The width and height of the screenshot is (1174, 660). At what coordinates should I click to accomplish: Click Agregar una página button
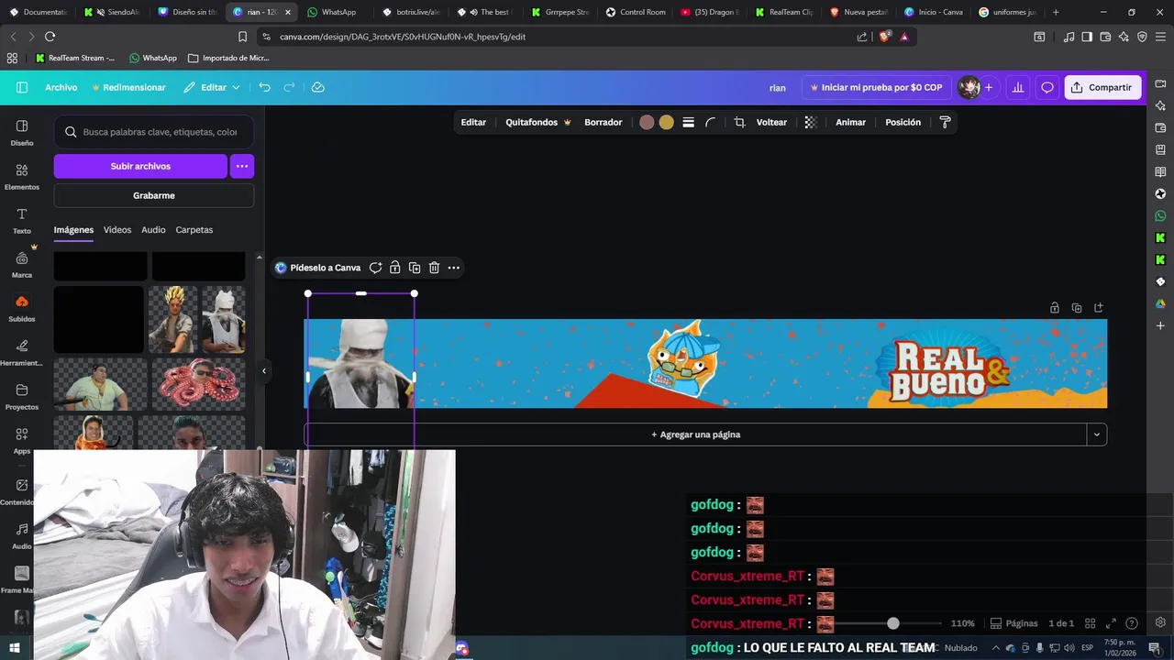coord(695,434)
